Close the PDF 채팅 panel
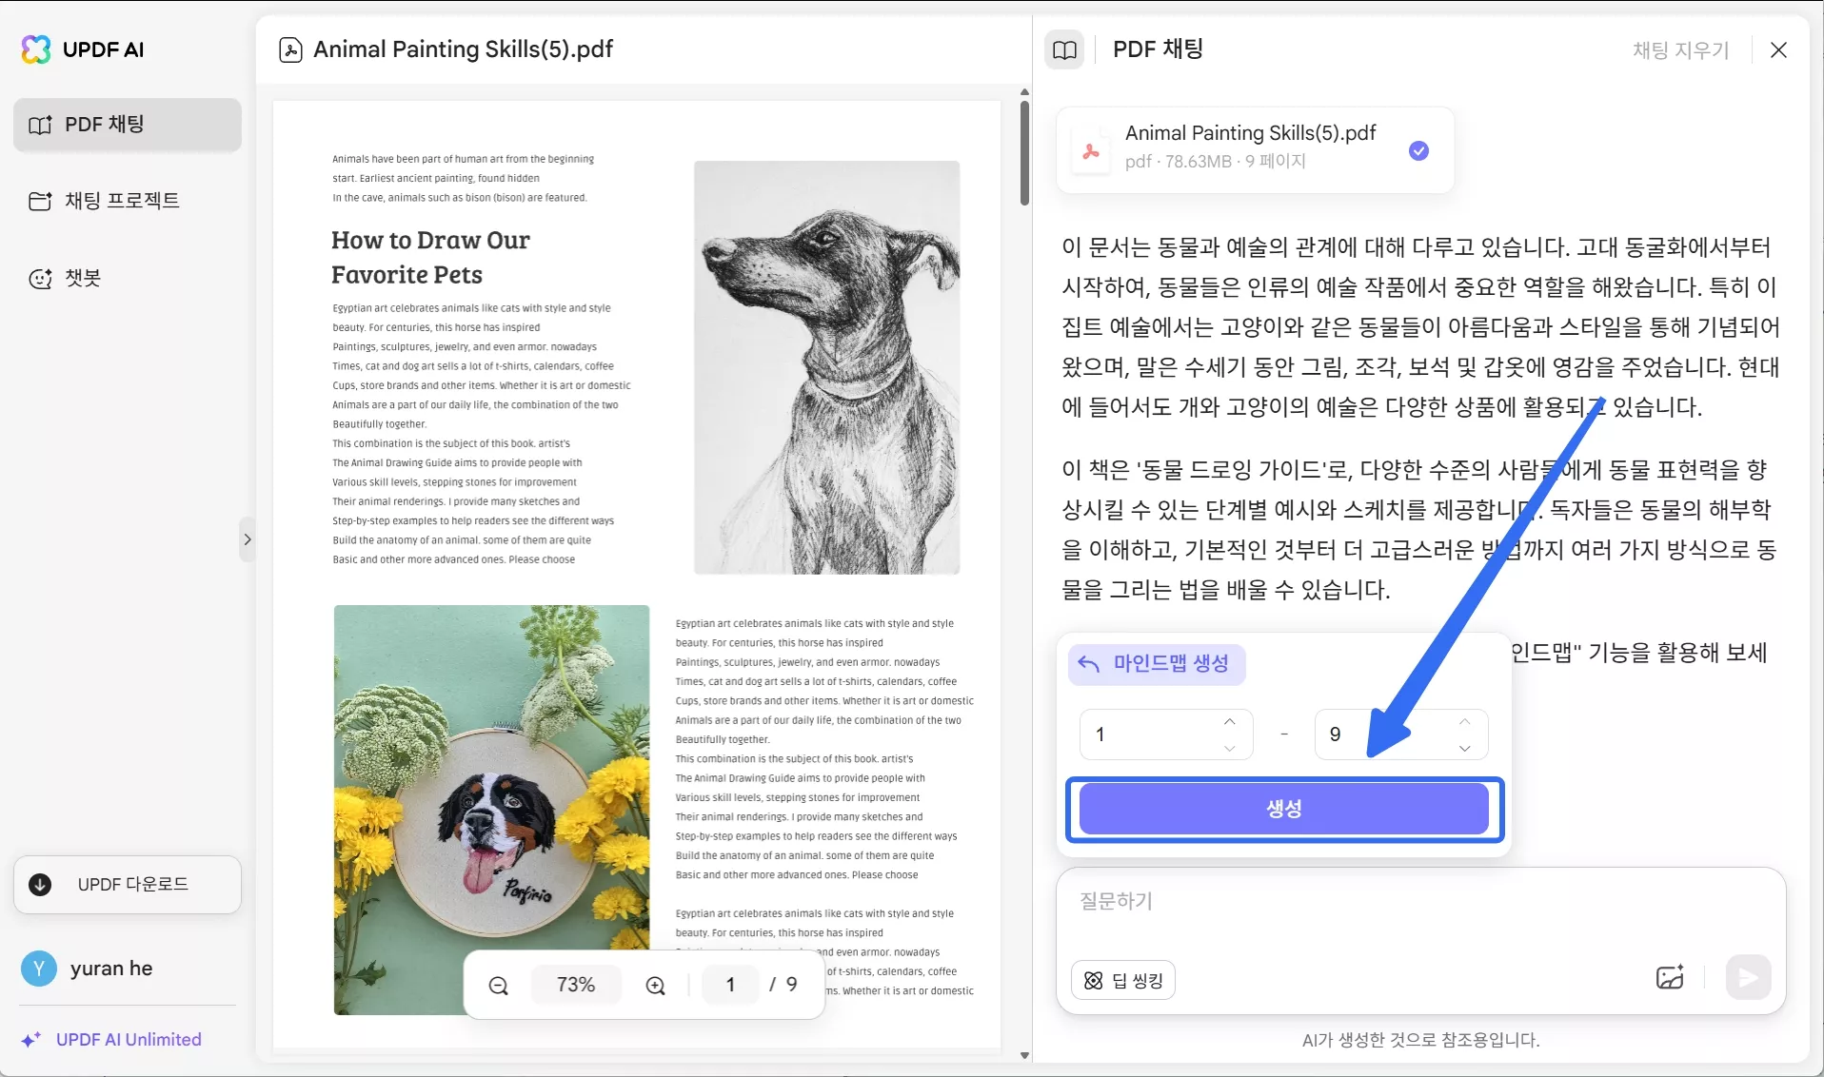This screenshot has width=1824, height=1077. [x=1778, y=49]
